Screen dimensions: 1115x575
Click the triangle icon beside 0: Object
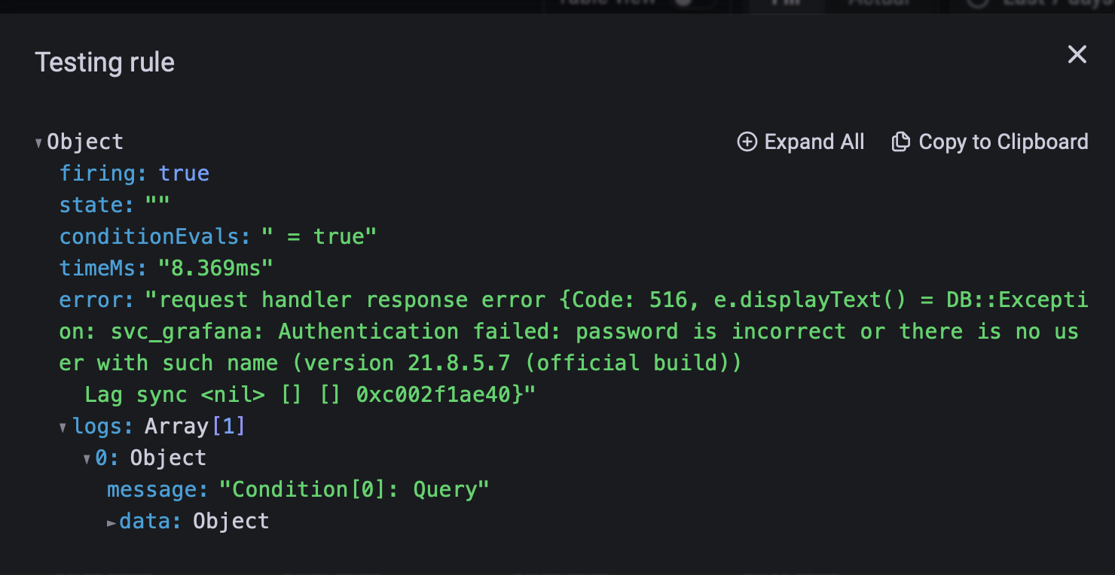pyautogui.click(x=87, y=458)
